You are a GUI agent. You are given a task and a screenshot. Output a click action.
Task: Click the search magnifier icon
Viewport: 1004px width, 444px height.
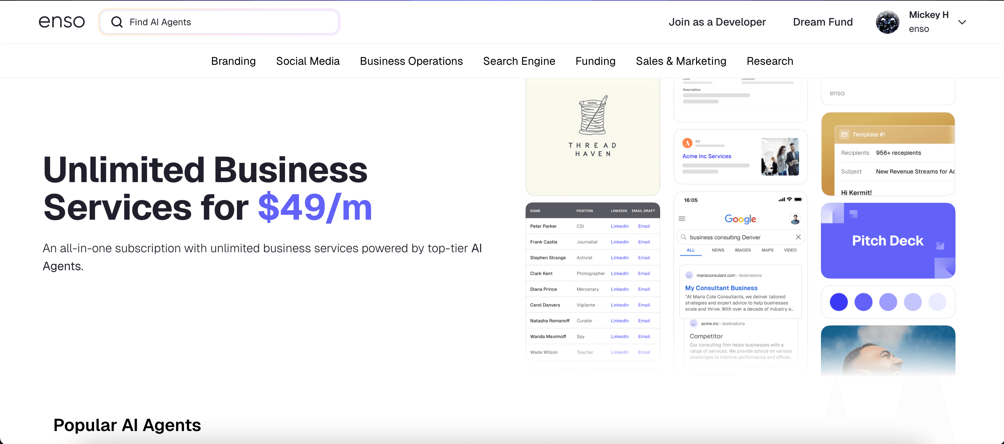click(x=117, y=22)
